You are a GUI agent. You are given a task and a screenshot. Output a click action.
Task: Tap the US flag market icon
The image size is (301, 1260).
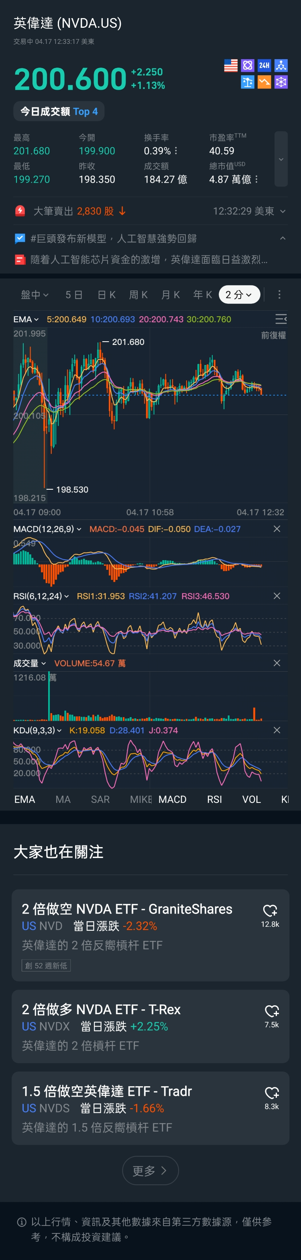pyautogui.click(x=231, y=66)
